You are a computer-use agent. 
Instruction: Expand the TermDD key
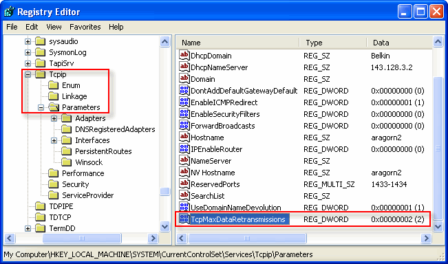tap(28, 228)
